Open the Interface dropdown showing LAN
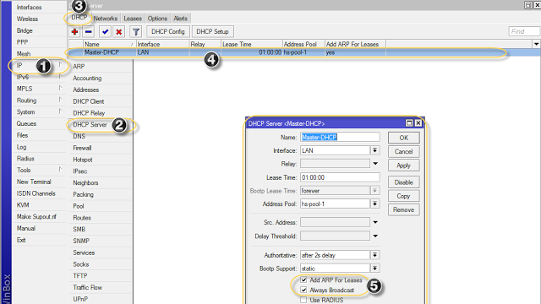Screen dimensions: 541x304 [x=374, y=150]
